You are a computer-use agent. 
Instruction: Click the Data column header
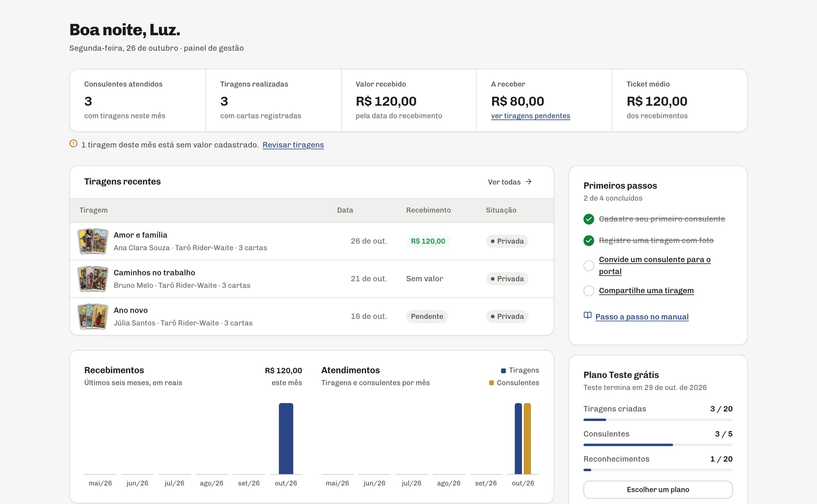coord(345,210)
